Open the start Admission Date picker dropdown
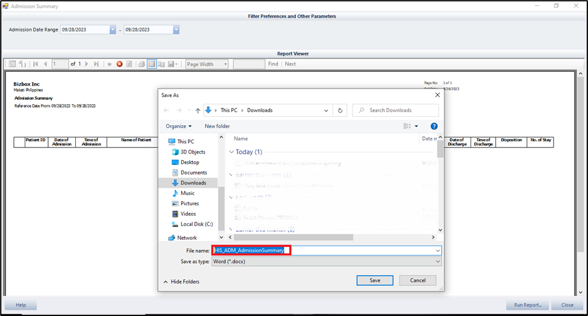The image size is (588, 316). tap(113, 29)
